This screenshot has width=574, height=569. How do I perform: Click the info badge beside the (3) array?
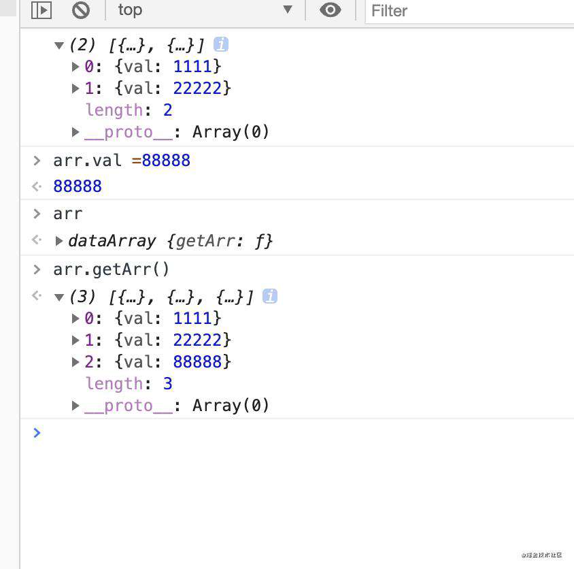pos(270,296)
